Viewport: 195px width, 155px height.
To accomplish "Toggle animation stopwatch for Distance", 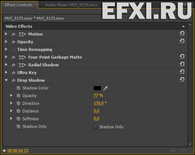I will click(18, 111).
